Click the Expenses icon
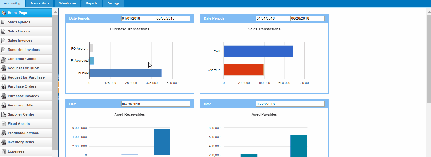Viewport: 431px width, 157px height. (x=4, y=152)
